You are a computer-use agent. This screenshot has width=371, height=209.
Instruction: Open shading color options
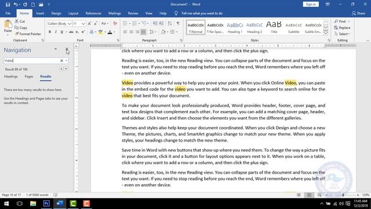click(168, 32)
